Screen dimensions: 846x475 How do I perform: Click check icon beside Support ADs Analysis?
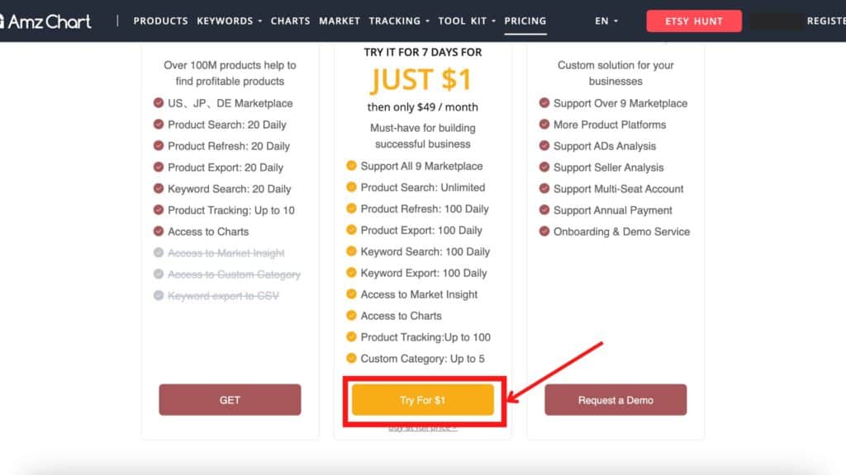544,146
